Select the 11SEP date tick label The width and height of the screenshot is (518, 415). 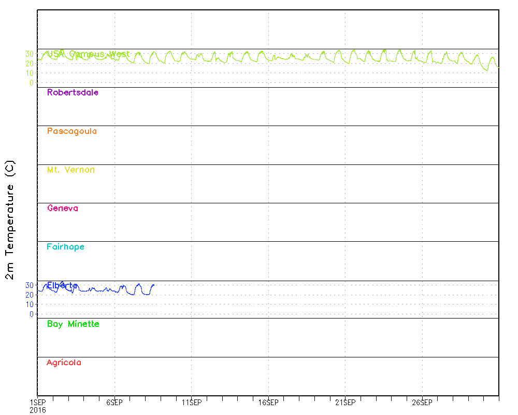pos(191,402)
